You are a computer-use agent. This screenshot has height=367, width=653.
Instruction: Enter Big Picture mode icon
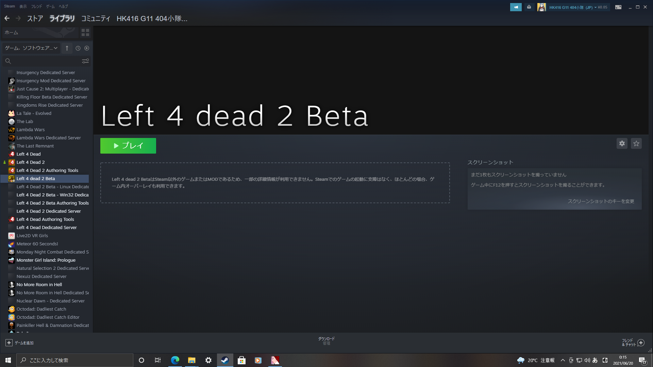pyautogui.click(x=618, y=7)
